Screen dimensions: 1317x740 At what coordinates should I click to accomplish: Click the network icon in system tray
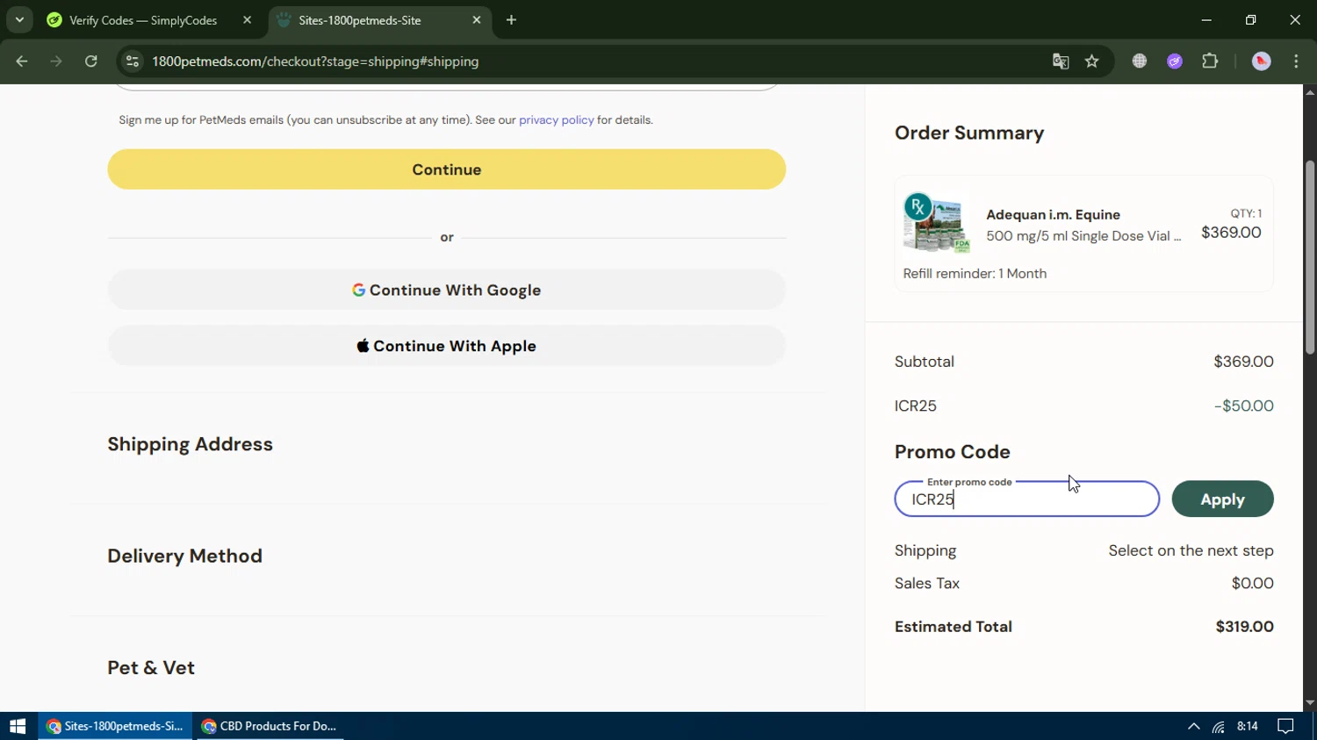pos(1219,726)
